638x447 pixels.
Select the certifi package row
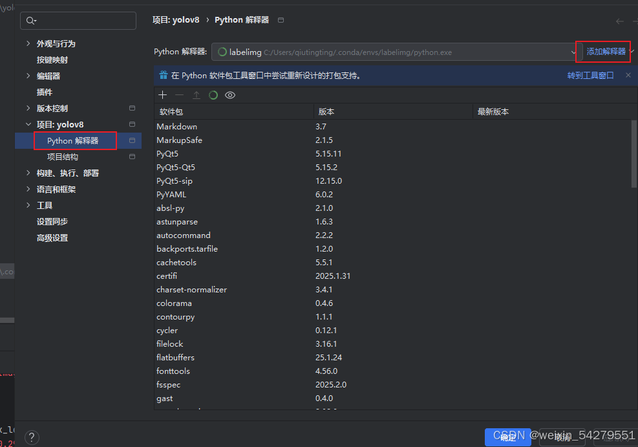click(x=392, y=276)
